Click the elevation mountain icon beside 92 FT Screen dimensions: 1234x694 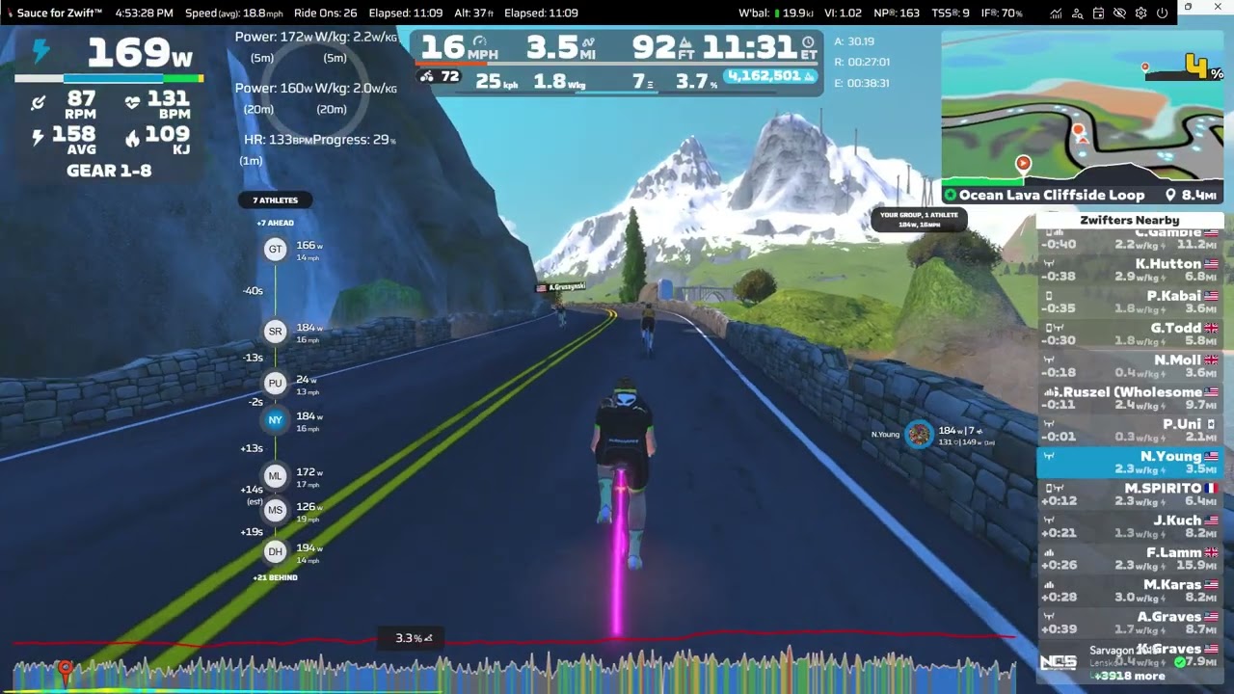point(685,42)
